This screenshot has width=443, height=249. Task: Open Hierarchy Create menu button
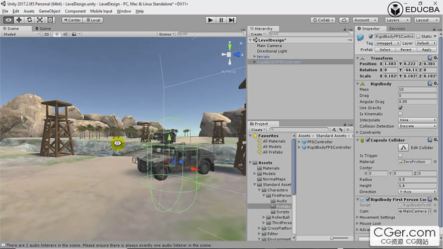[x=258, y=34]
